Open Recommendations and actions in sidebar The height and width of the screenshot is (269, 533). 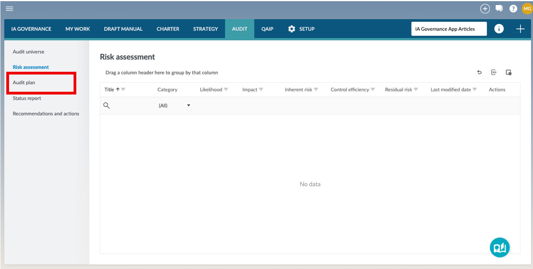click(x=46, y=114)
